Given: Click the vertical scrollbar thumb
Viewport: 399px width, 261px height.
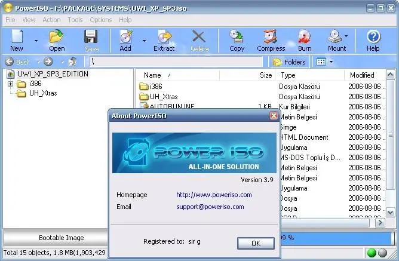Looking at the screenshot, I should coord(391,134).
